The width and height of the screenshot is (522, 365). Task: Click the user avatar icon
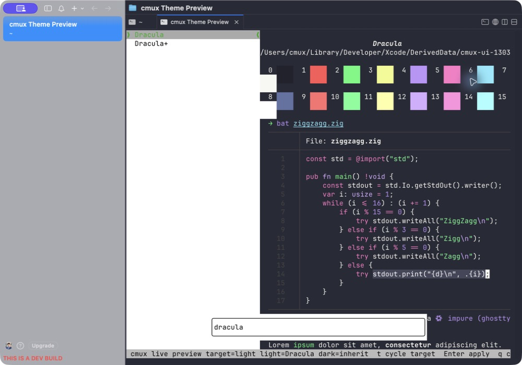9,346
